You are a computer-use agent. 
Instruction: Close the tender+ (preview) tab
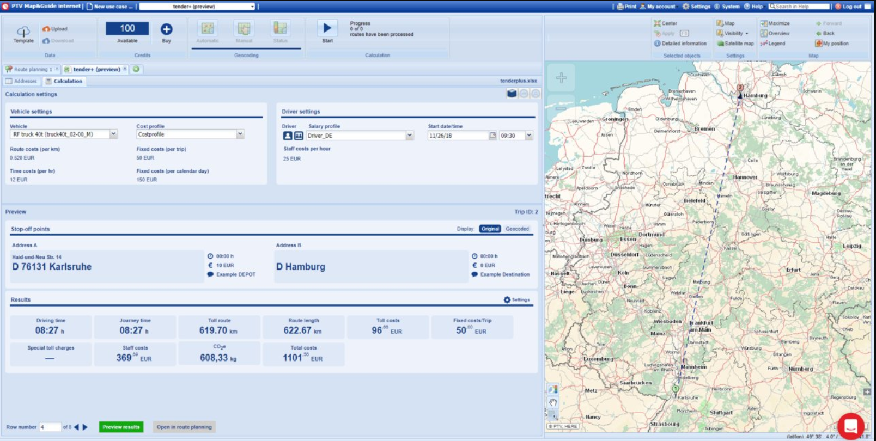(x=125, y=69)
